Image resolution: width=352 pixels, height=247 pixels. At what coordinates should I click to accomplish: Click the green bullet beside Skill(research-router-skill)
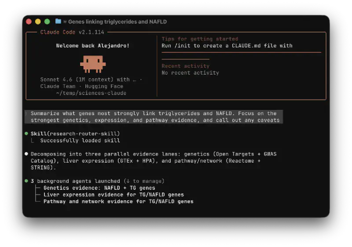(x=26, y=134)
